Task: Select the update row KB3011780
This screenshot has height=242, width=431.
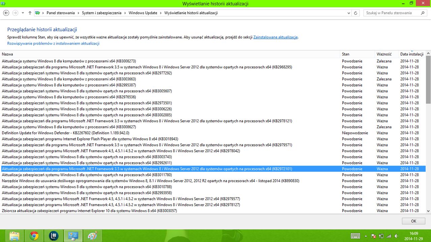Action: [x=213, y=175]
